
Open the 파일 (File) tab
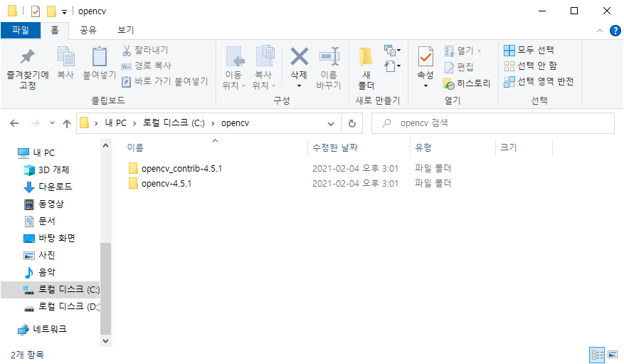pos(21,30)
